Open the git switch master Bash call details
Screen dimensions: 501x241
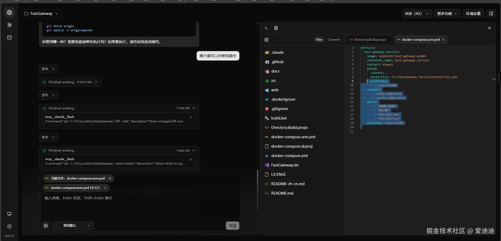click(119, 161)
